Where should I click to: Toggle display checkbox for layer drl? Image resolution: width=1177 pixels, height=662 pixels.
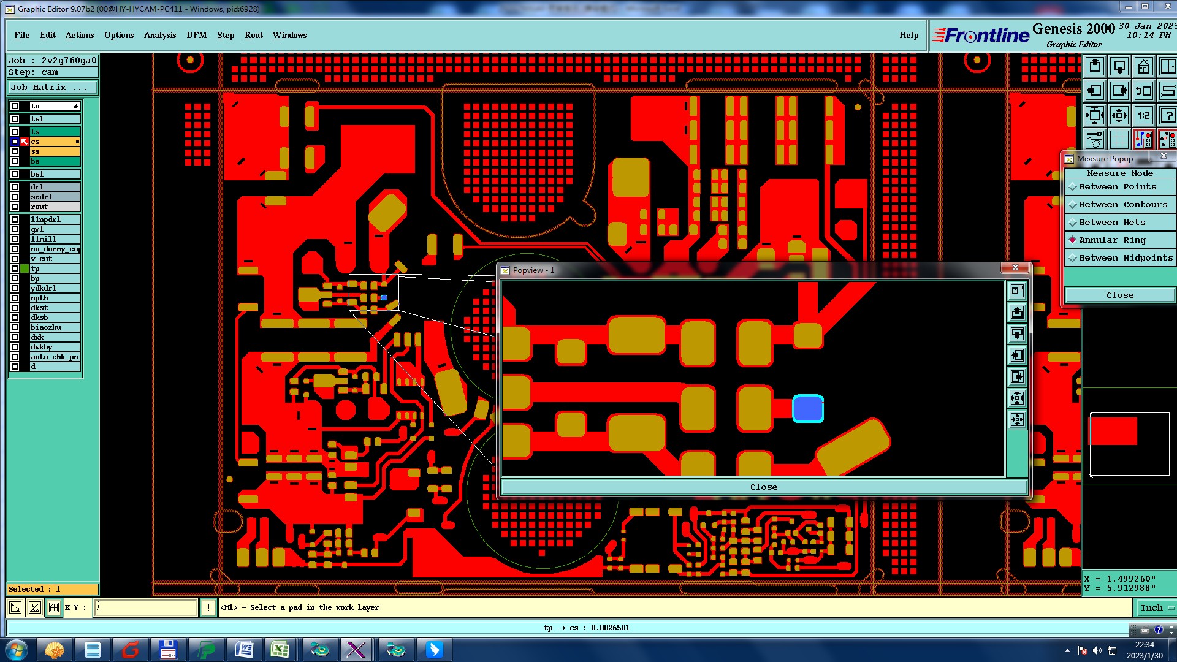click(15, 187)
